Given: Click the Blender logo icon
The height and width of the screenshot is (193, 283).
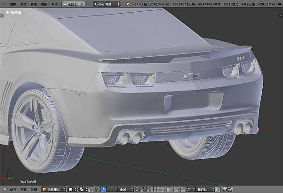Looking at the screenshot, I should [128, 4].
